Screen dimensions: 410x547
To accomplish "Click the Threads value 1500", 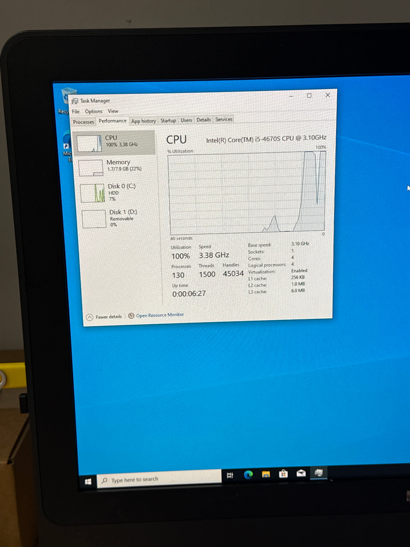I will (x=207, y=275).
